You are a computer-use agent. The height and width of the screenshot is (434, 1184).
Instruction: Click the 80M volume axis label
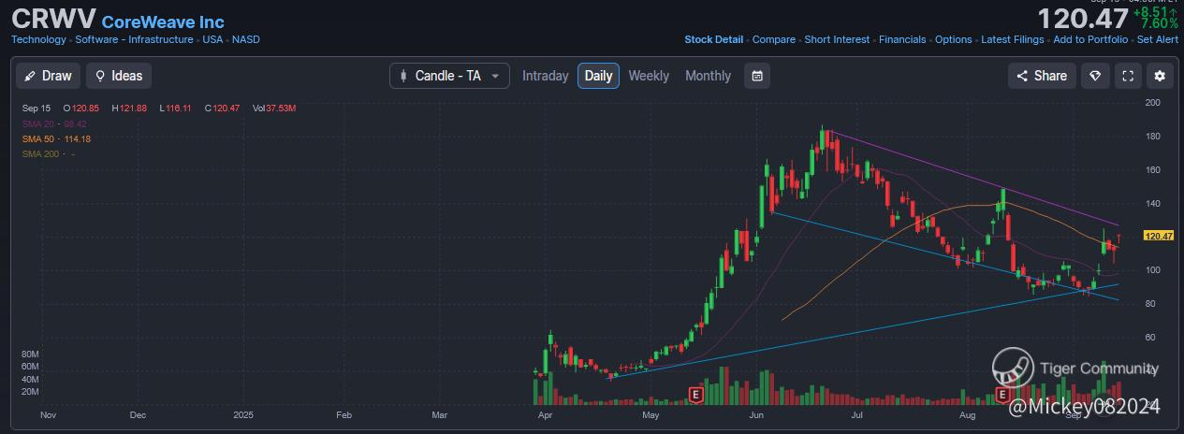[29, 354]
